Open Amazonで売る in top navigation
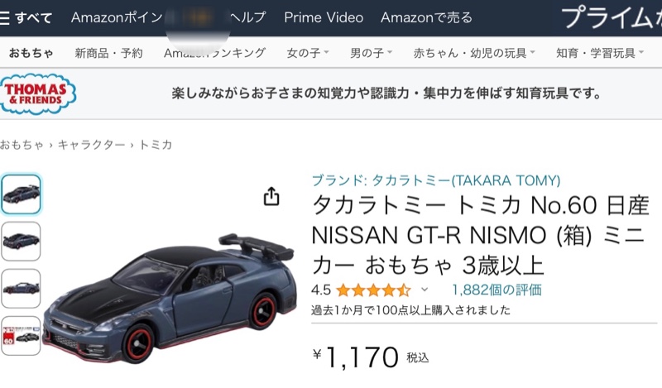 (426, 17)
